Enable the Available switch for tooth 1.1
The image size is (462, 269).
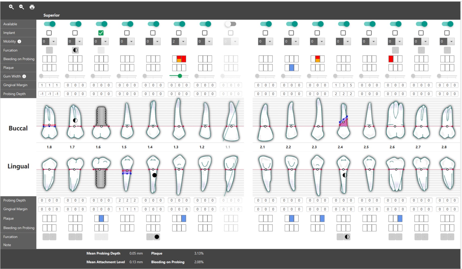pos(231,24)
